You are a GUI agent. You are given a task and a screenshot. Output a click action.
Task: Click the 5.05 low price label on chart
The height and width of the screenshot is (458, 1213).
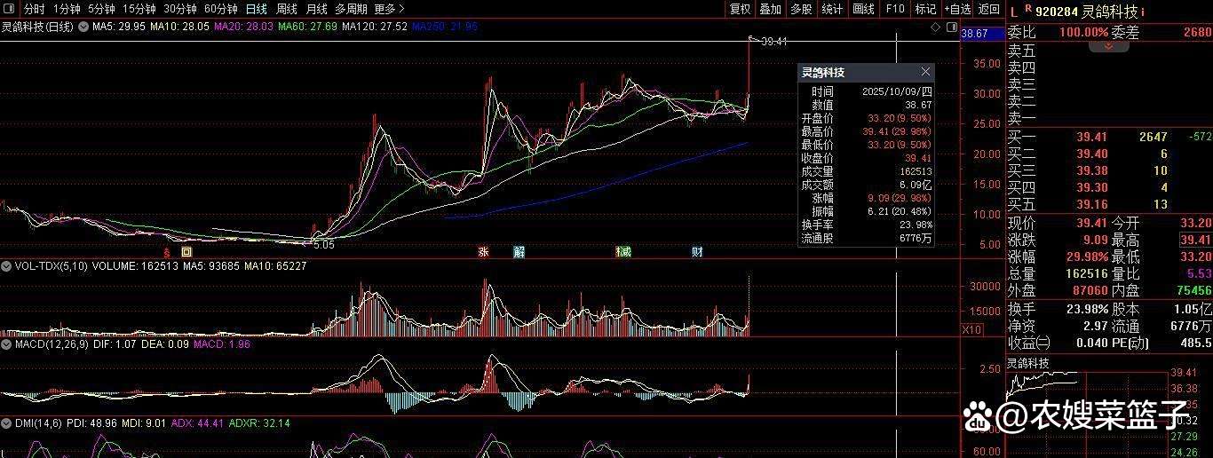point(322,244)
